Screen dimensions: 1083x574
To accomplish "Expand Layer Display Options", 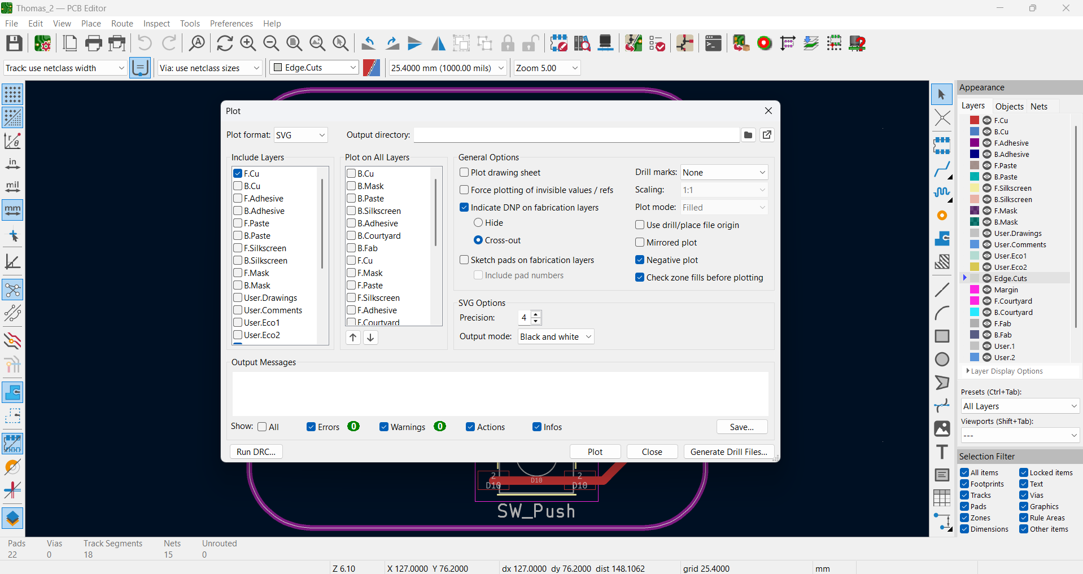I will tap(1005, 371).
